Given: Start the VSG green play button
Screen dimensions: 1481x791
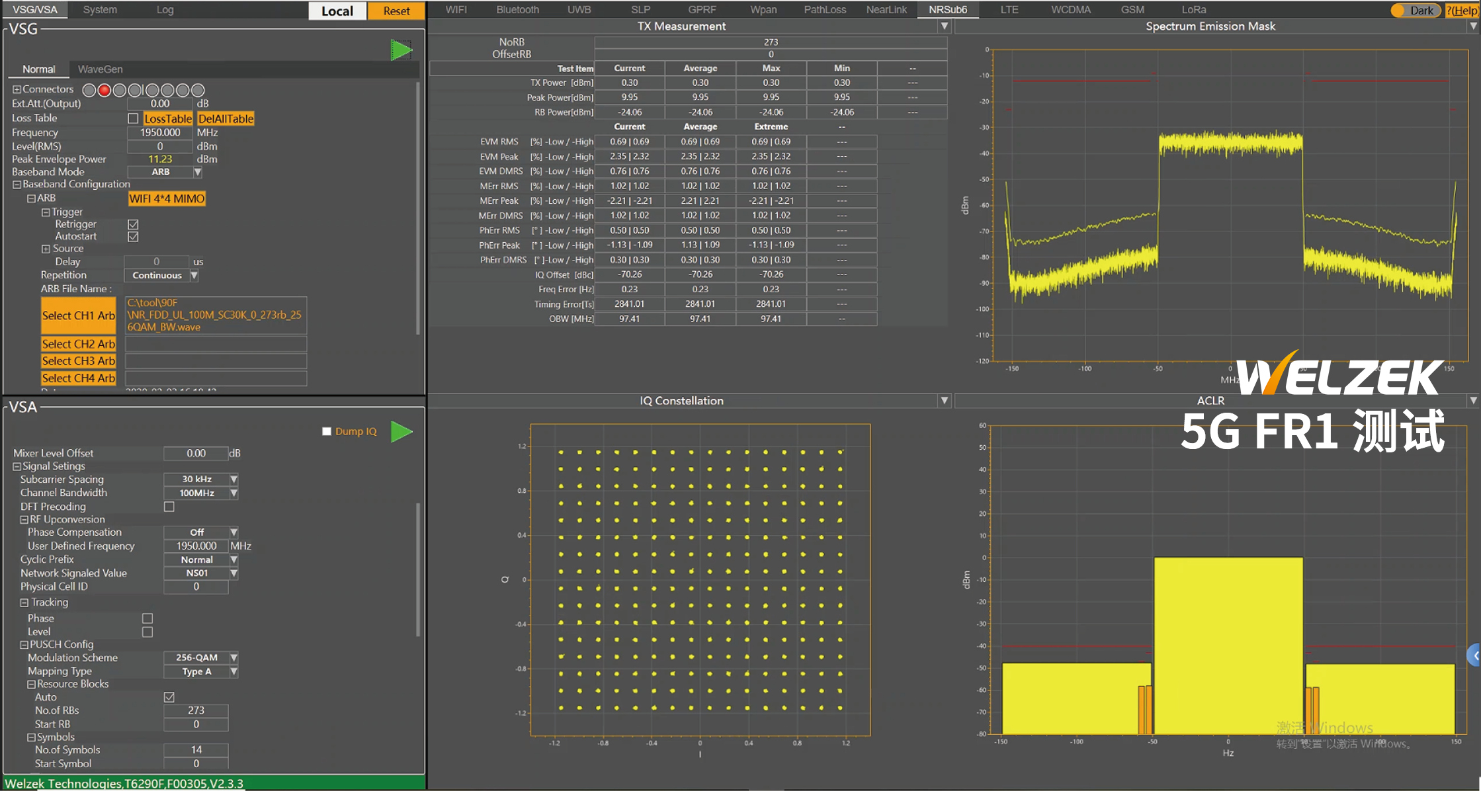Looking at the screenshot, I should (x=401, y=50).
